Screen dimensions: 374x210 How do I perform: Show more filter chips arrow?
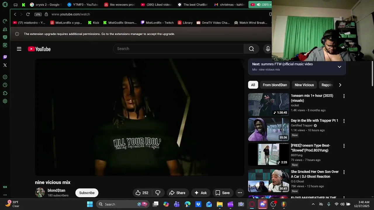point(340,85)
